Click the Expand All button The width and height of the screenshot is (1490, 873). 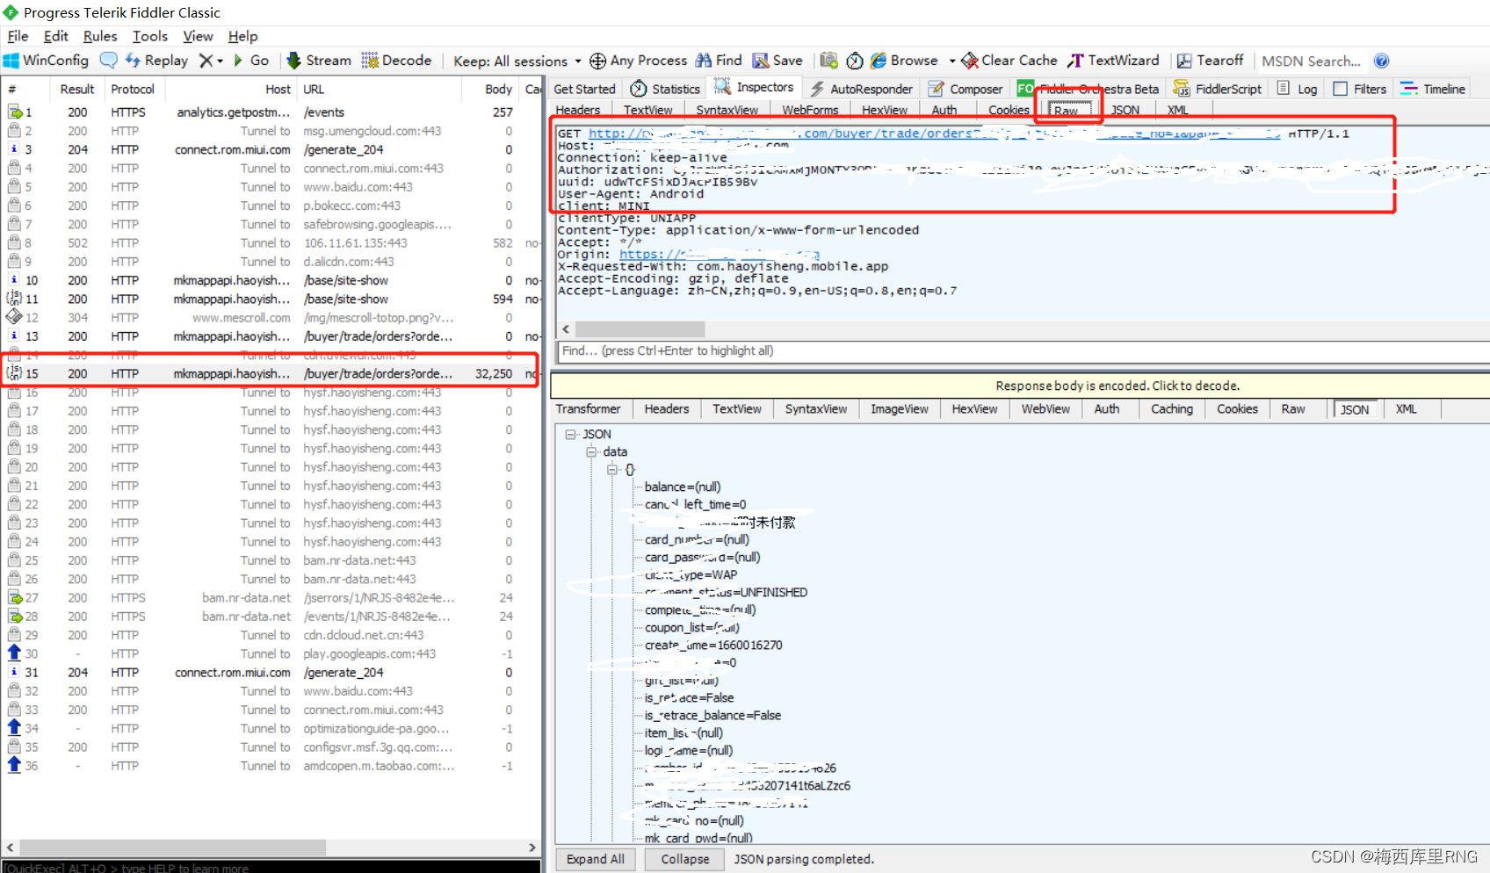coord(596,859)
